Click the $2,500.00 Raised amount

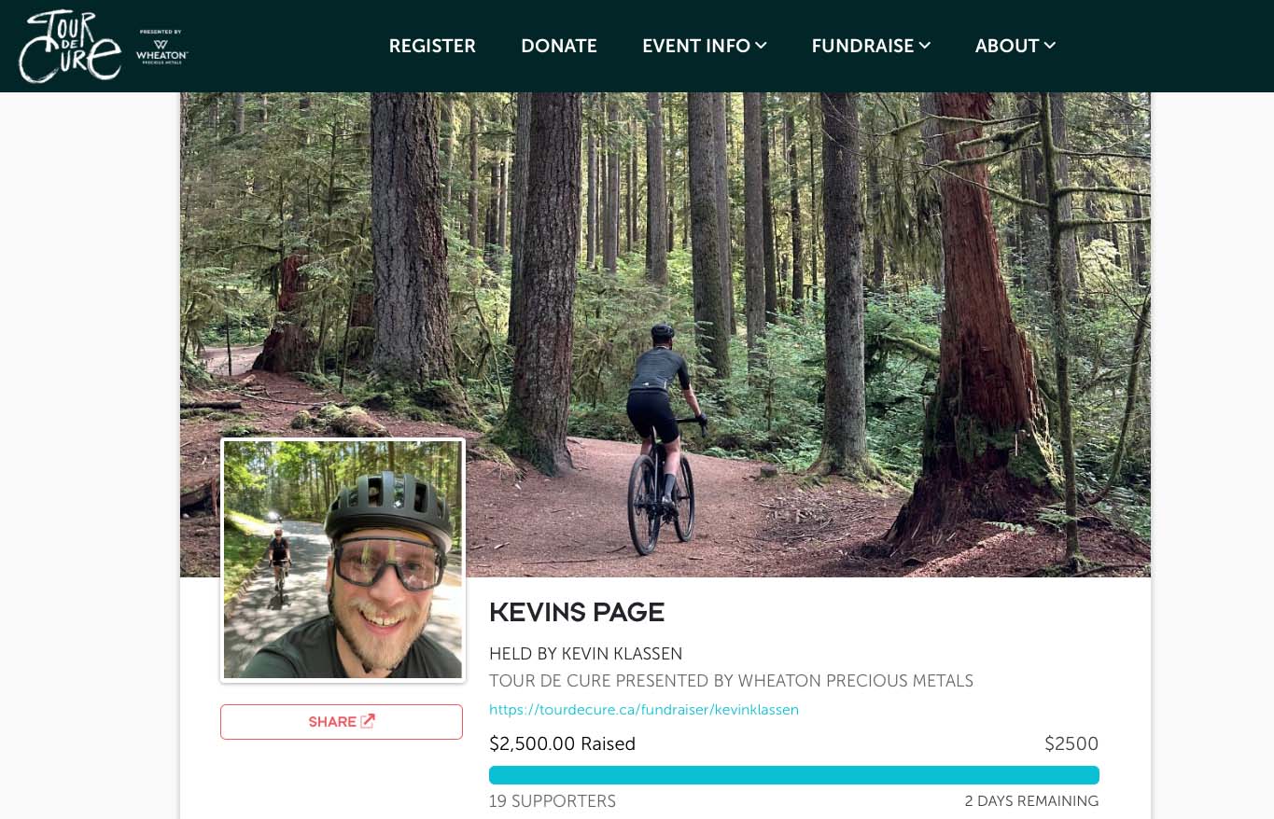pyautogui.click(x=562, y=743)
